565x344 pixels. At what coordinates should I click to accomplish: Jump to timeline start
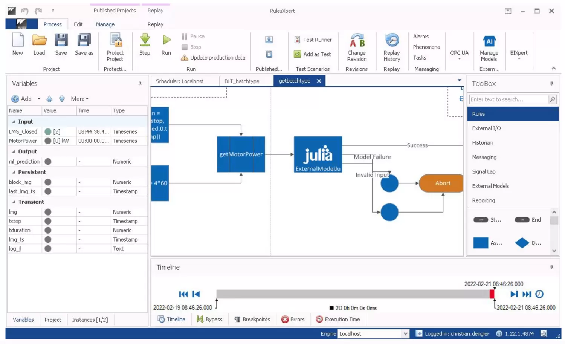[x=183, y=294]
